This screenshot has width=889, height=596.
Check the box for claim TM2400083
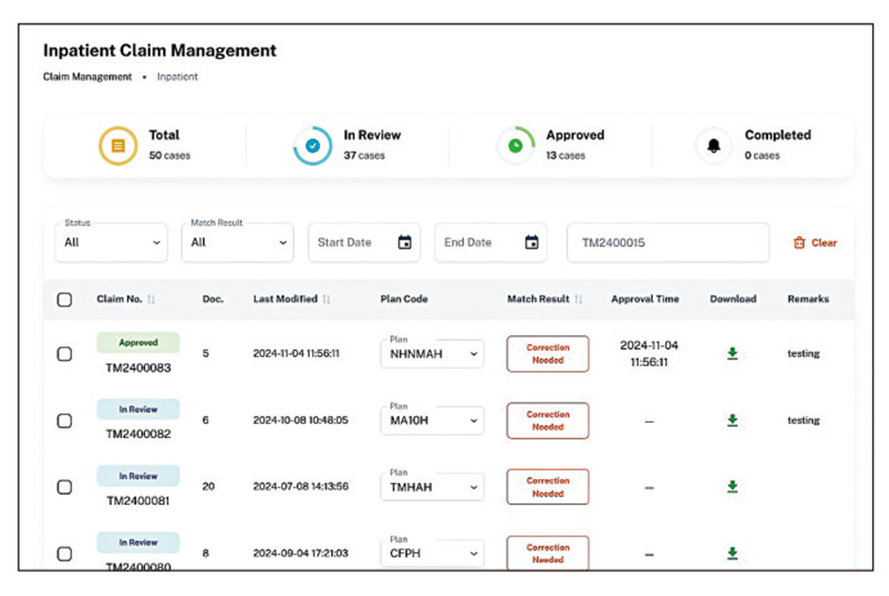(x=65, y=354)
